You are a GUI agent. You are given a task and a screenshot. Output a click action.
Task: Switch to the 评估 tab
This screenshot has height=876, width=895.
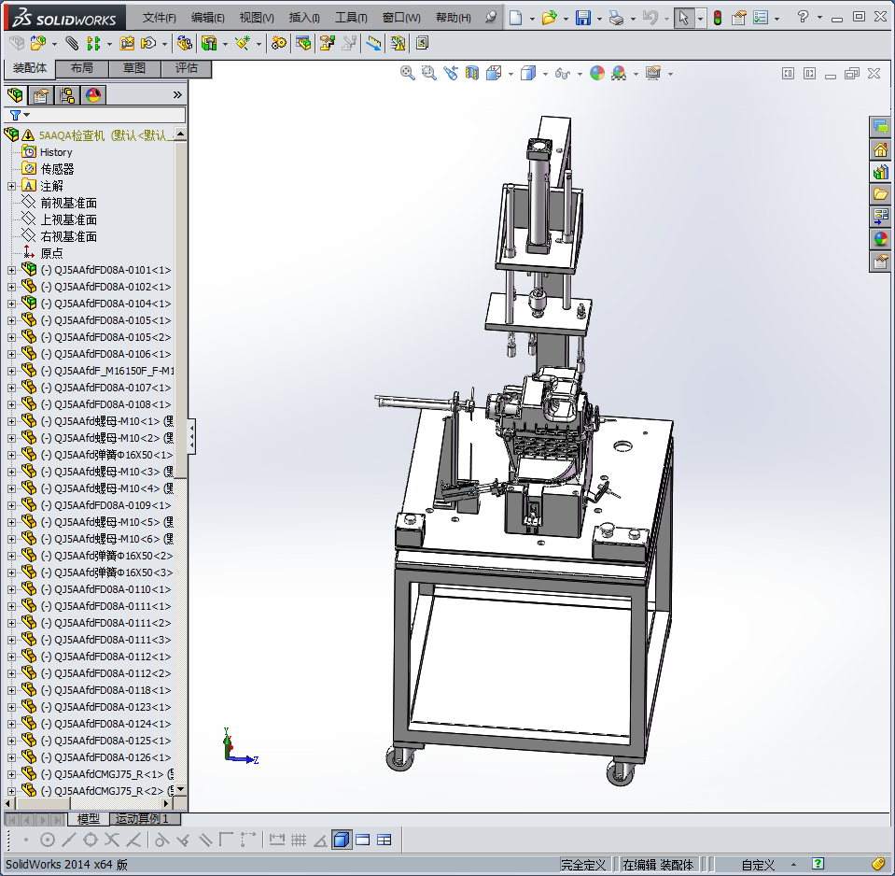pos(186,68)
